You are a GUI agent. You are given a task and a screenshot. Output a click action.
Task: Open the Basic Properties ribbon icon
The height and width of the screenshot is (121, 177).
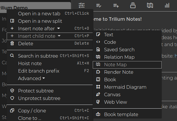[x=82, y=5]
